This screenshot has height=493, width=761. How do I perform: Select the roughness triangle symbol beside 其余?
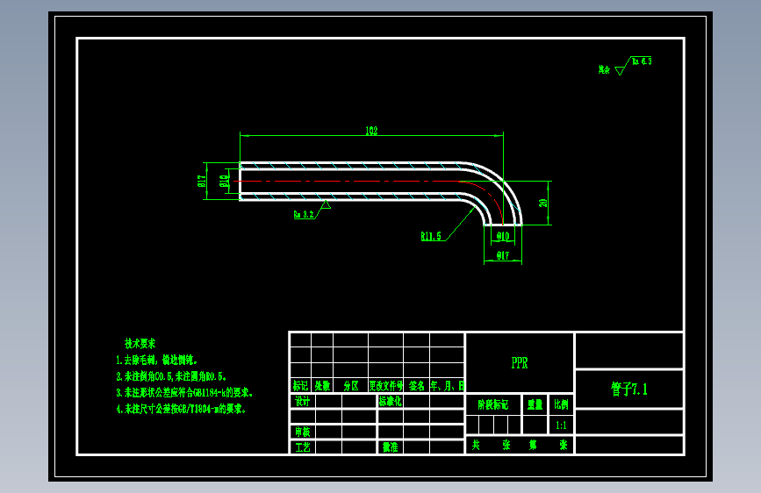click(620, 71)
